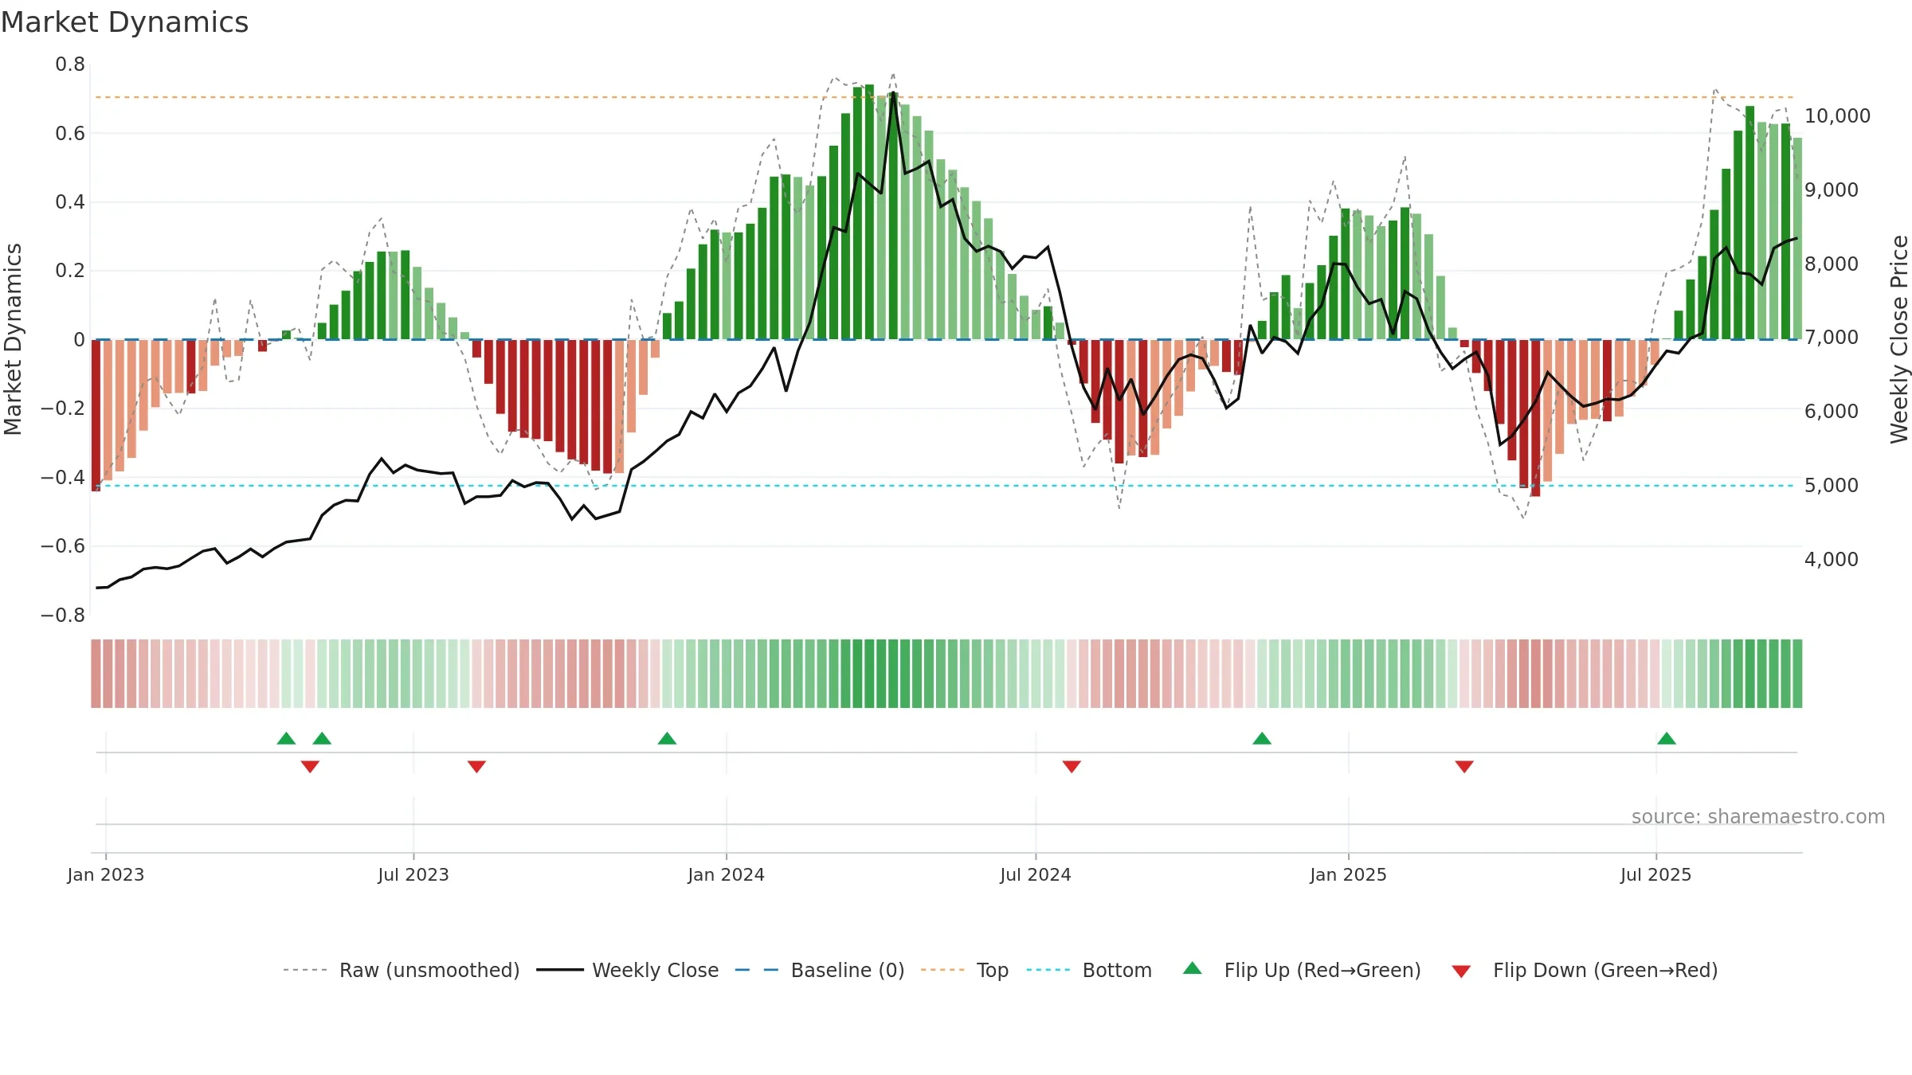The height and width of the screenshot is (1075, 1912).
Task: Select the Flip Up triangle just before Jan 2024
Action: (x=667, y=738)
